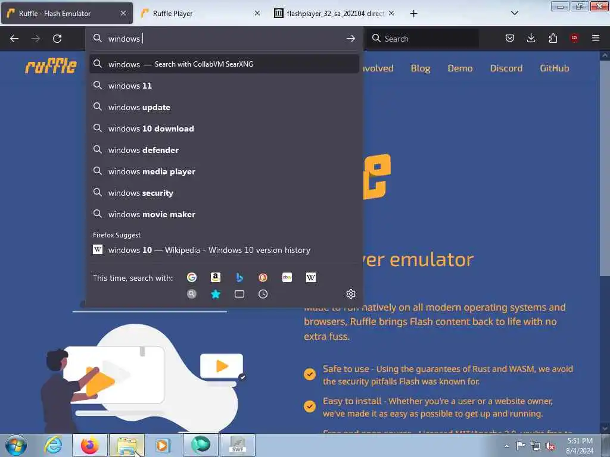Click the go arrow in address bar

click(x=350, y=39)
